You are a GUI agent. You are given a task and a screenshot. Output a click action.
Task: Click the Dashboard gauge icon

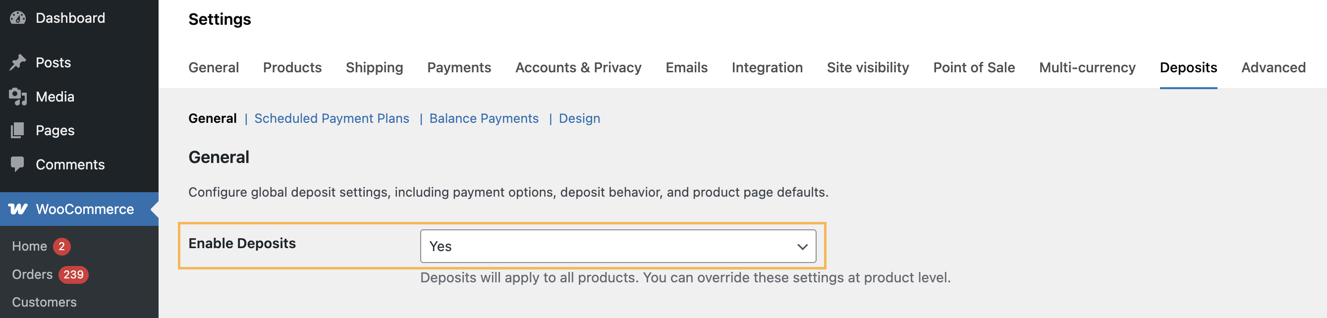17,18
